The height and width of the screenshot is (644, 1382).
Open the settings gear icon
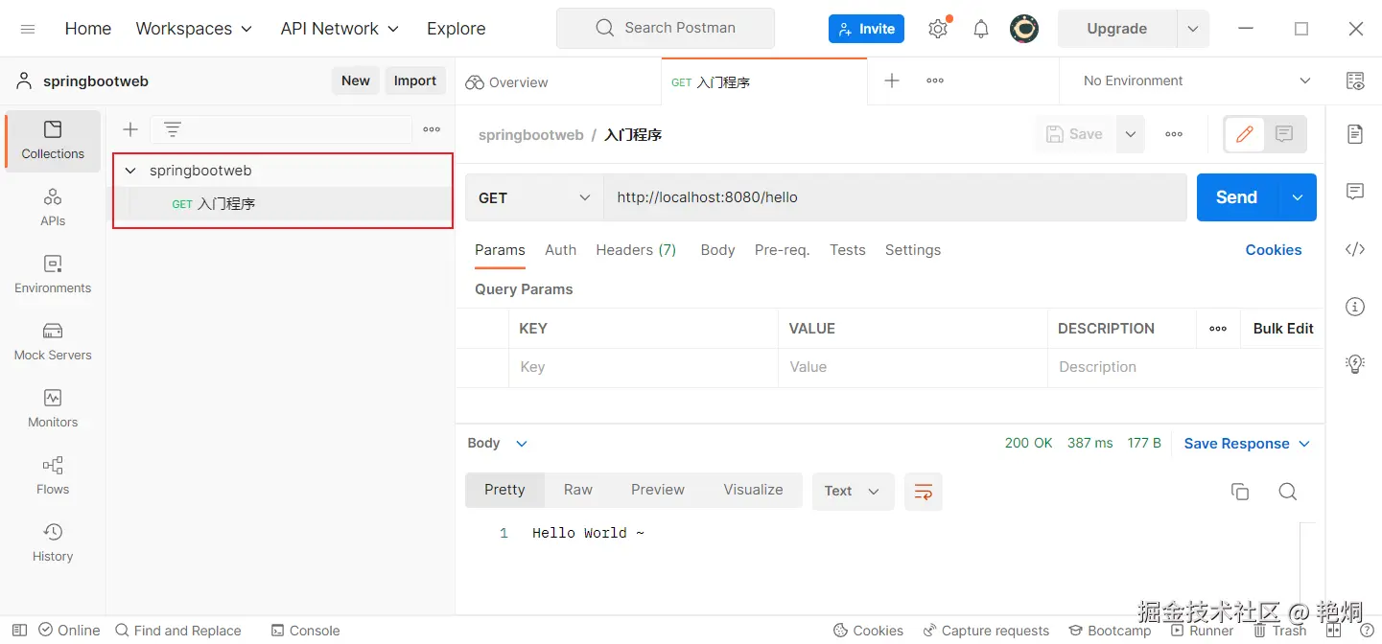938,29
